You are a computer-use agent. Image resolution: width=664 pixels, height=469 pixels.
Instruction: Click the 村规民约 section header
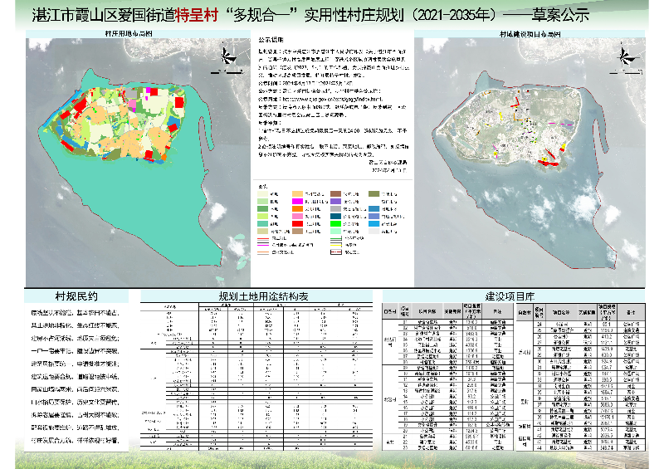click(x=76, y=296)
